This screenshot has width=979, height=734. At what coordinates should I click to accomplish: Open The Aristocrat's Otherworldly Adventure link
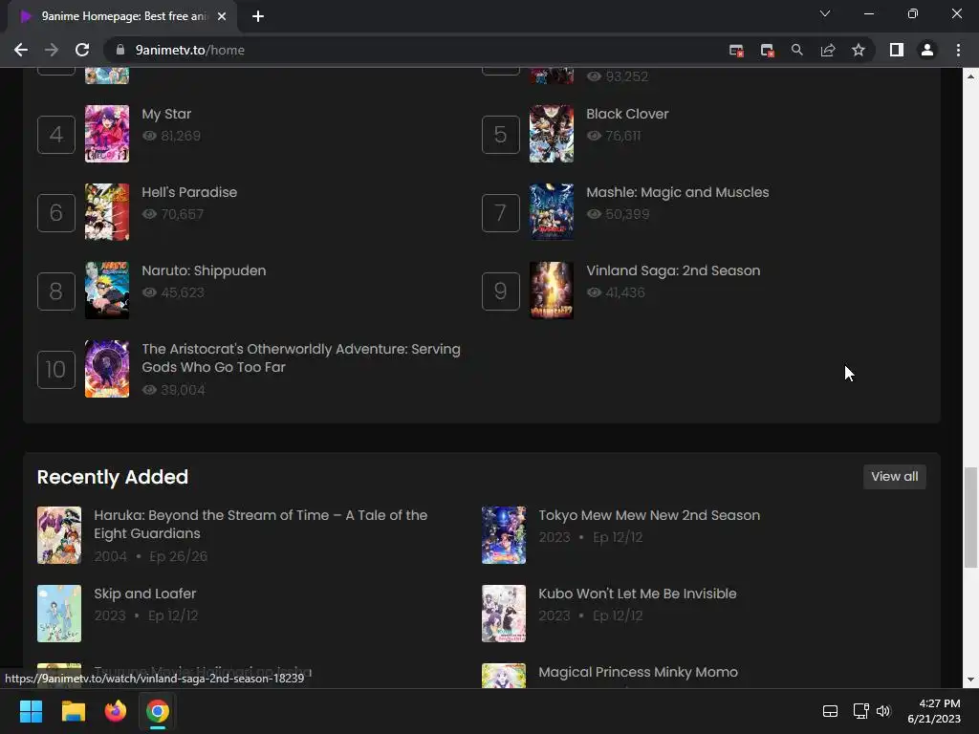pyautogui.click(x=301, y=358)
